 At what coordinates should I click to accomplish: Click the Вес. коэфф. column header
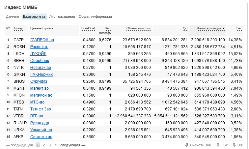(105, 31)
